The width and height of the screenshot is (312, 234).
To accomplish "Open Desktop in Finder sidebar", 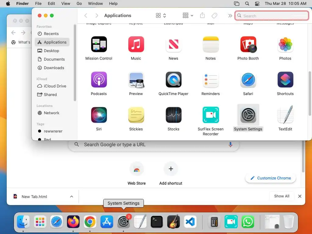I will 52,51.
